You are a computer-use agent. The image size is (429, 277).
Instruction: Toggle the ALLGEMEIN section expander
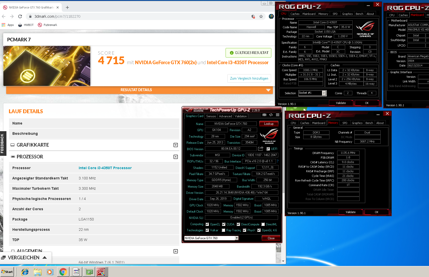point(176,251)
